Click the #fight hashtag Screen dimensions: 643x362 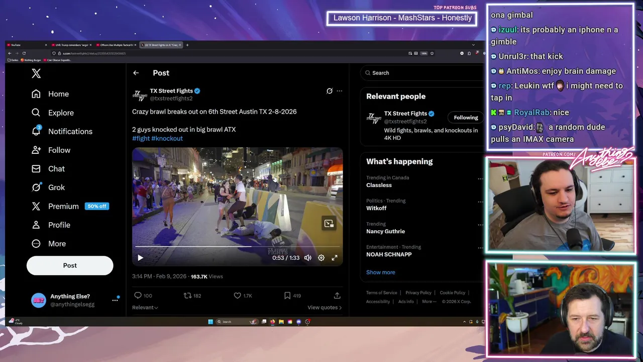[141, 138]
